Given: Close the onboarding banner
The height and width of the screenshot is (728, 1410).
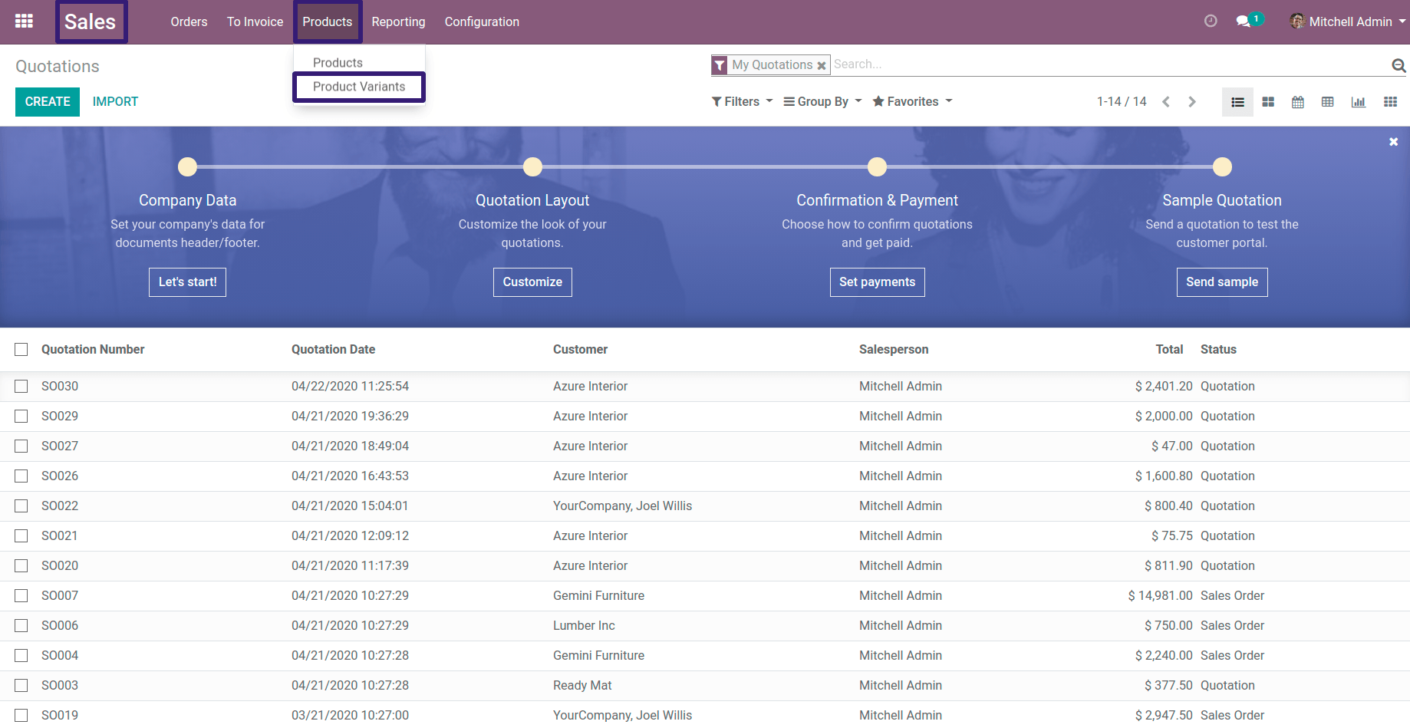Looking at the screenshot, I should (x=1394, y=142).
